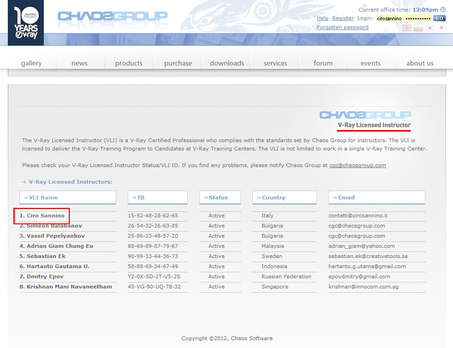The height and width of the screenshot is (348, 453).
Task: Open the downloads menu
Action: click(227, 63)
